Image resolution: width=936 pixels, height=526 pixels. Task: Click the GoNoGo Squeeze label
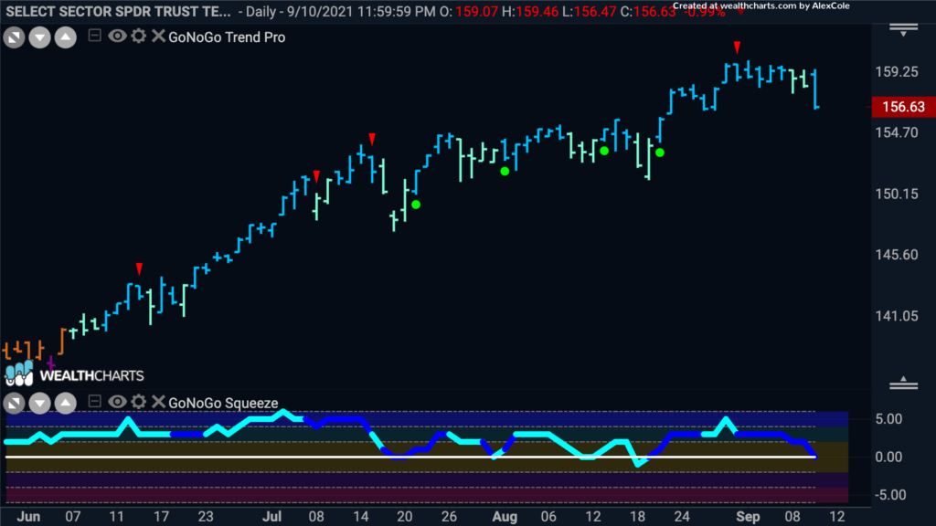[x=223, y=403]
